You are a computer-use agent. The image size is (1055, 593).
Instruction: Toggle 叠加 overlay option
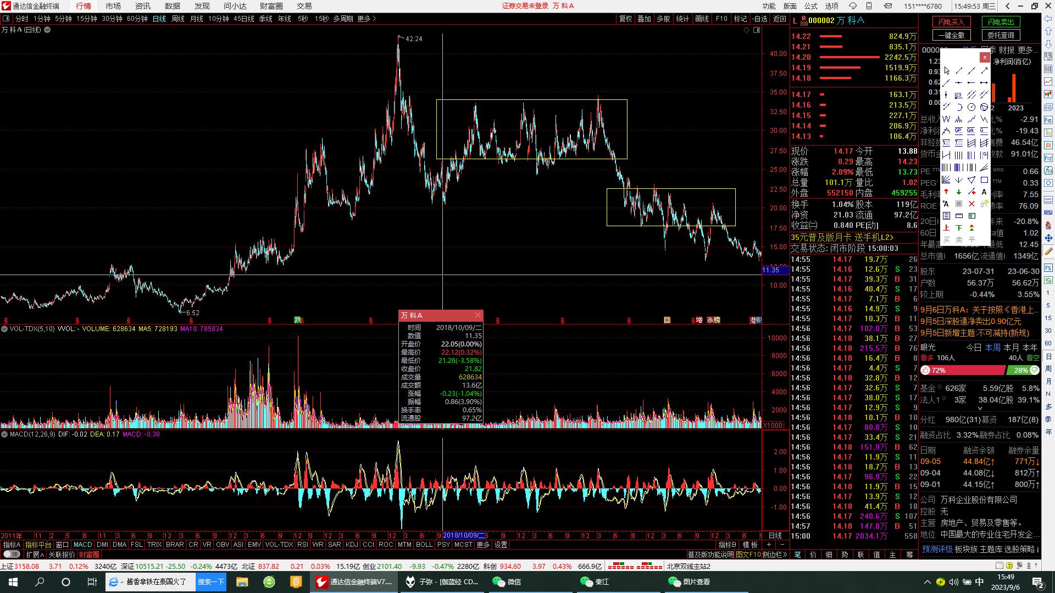[644, 19]
